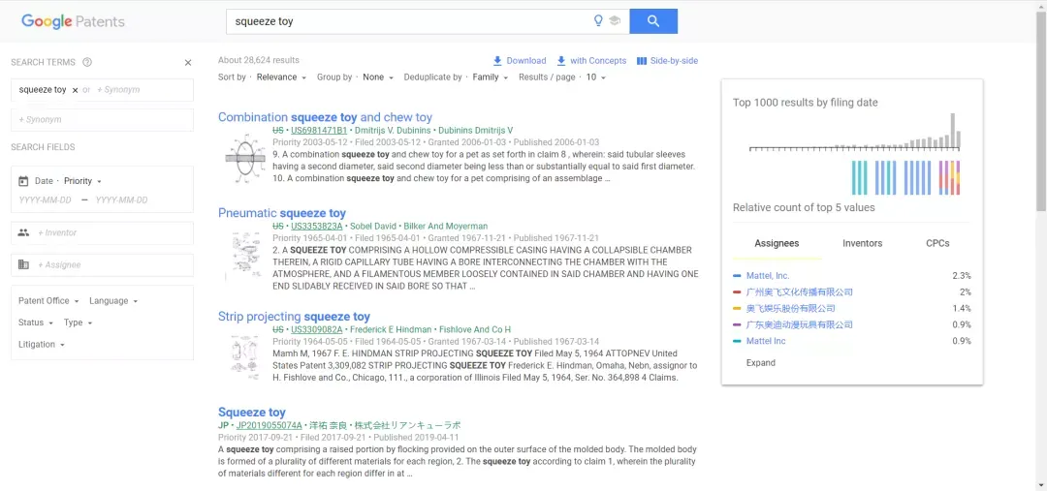Switch to the CPCs tab
The height and width of the screenshot is (491, 1047).
coord(937,243)
